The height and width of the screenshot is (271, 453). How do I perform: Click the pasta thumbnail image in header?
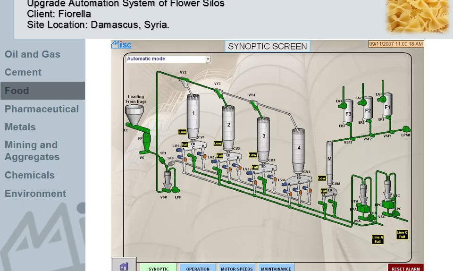pyautogui.click(x=417, y=17)
